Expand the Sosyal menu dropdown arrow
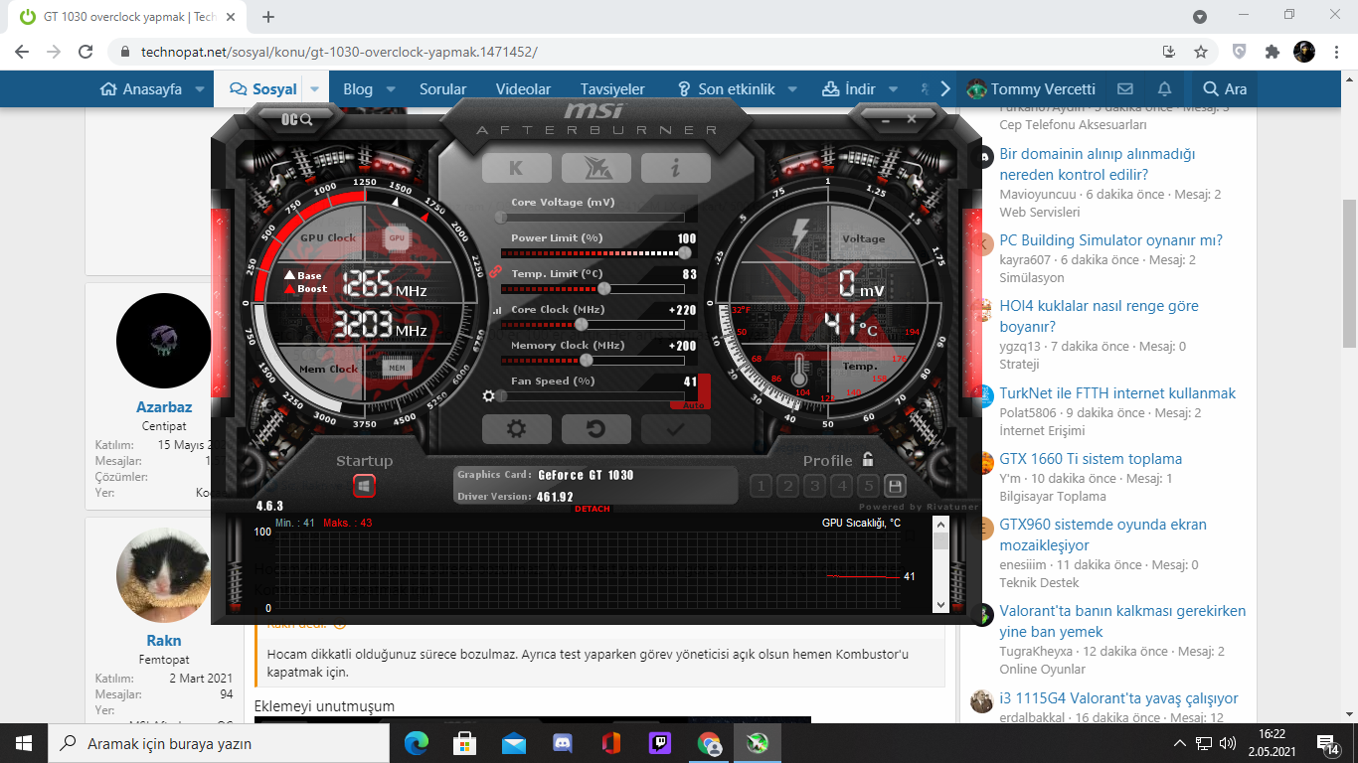 coord(315,88)
